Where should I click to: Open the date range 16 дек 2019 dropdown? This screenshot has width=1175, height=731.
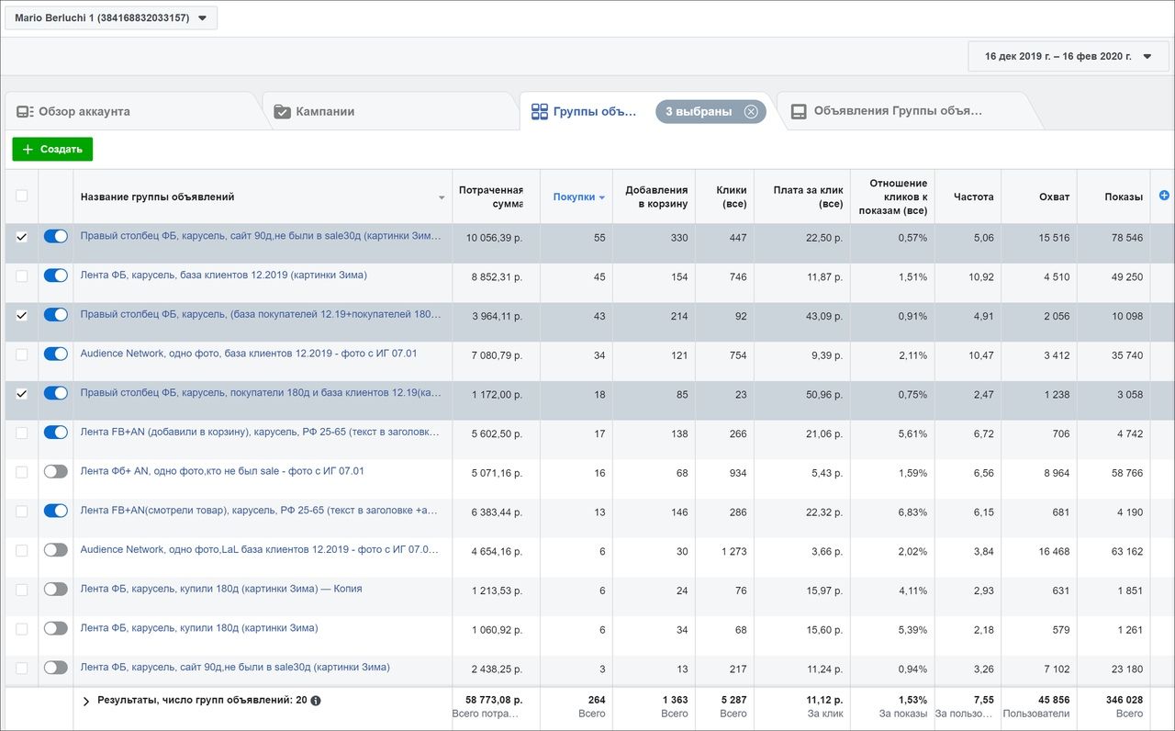tap(1069, 56)
